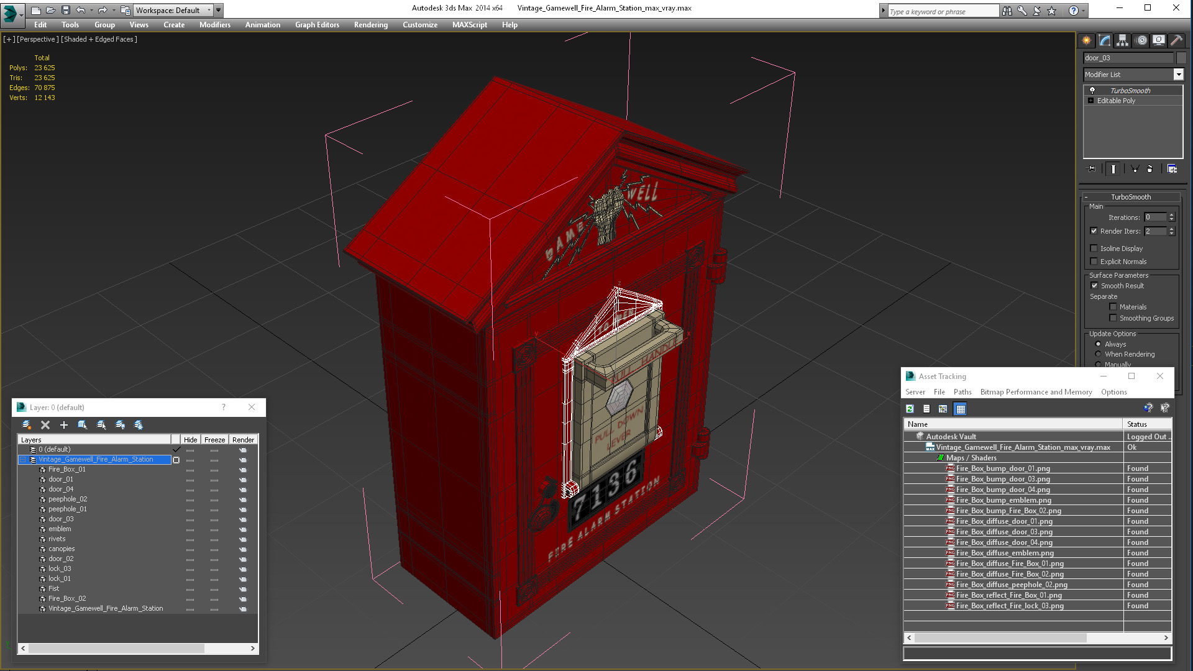The width and height of the screenshot is (1193, 671).
Task: Click Highlight Selected Objects' Layers icon
Action: point(101,425)
